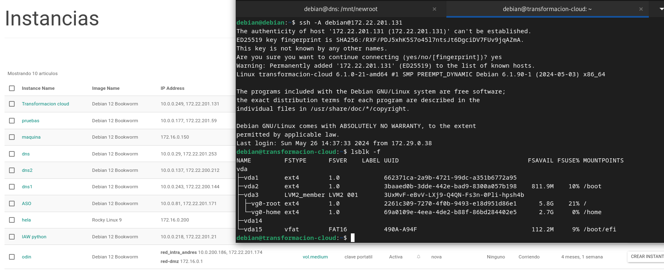
Task: Toggle the select-all instances checkbox
Action: [12, 88]
